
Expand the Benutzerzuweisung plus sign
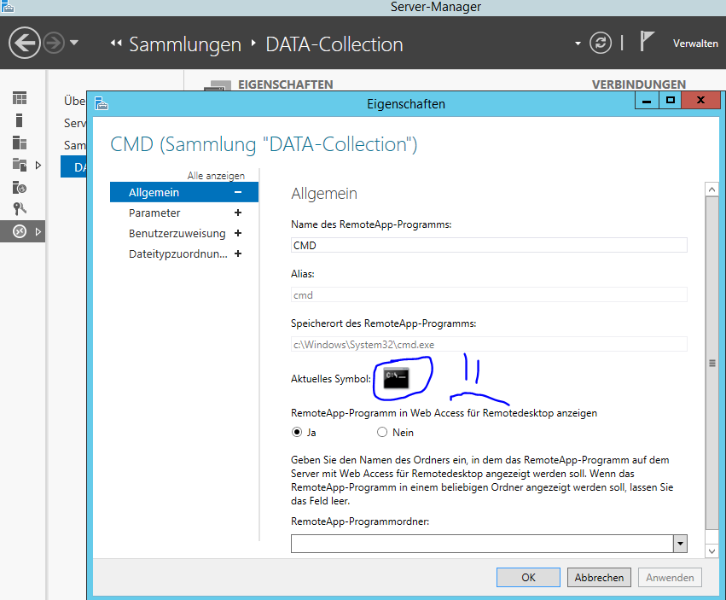coord(238,233)
